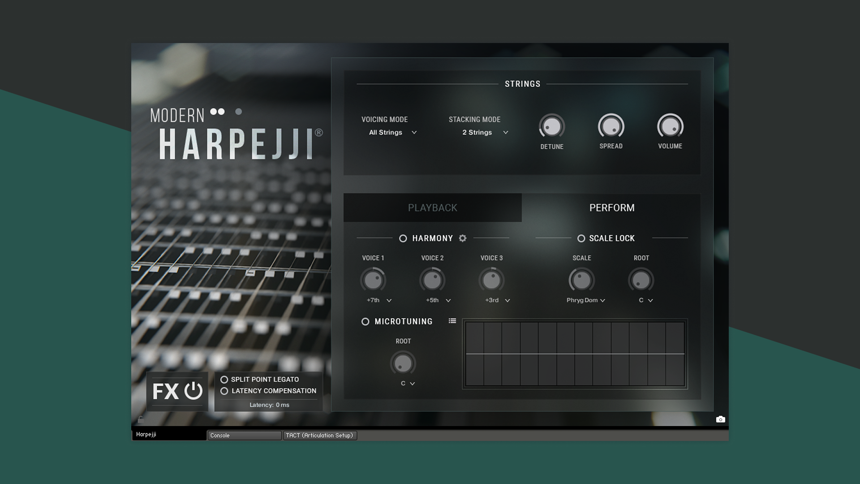Screen dimensions: 860x484
Task: Open the Harmony settings gear icon
Action: 464,238
